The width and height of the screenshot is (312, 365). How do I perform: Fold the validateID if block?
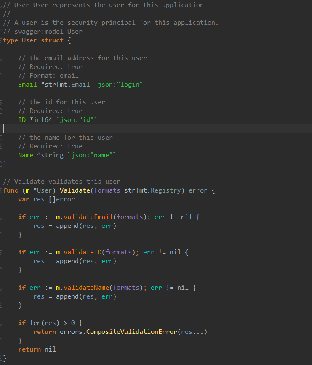[1, 252]
